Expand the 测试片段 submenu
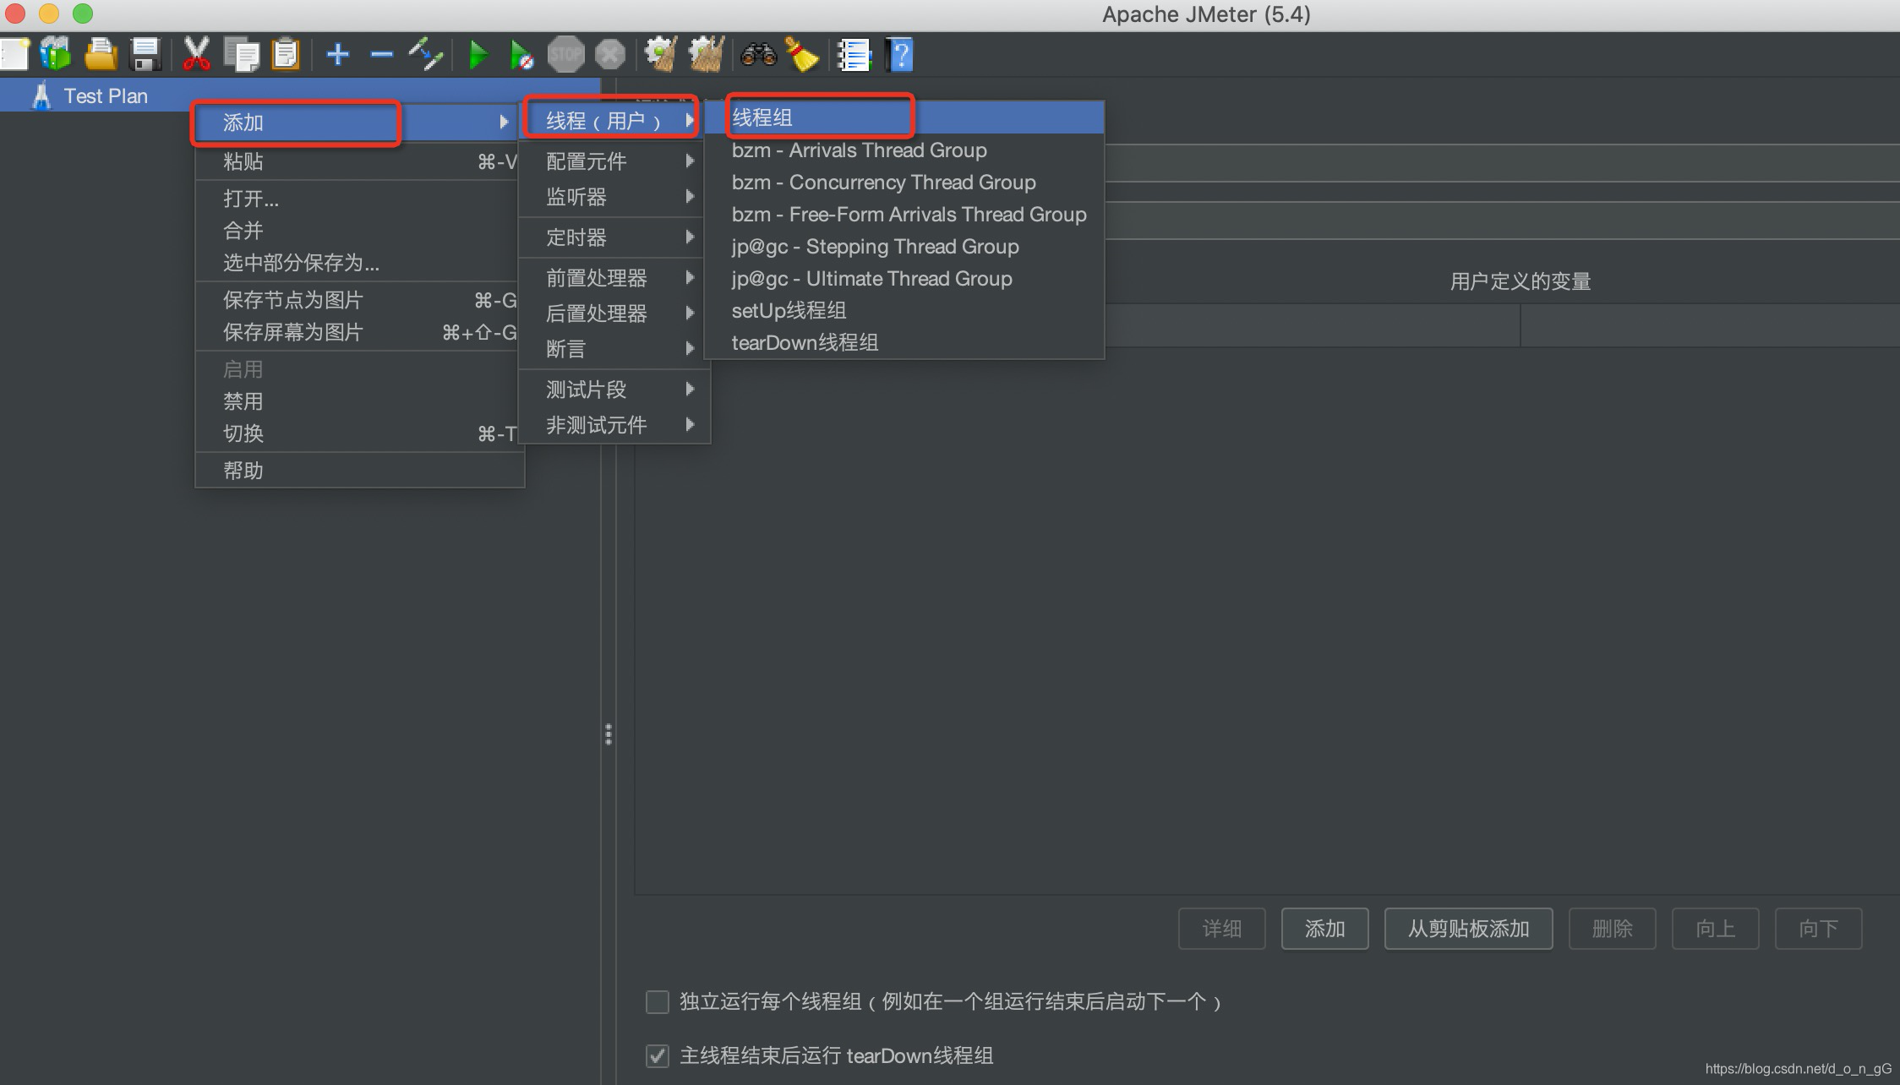Screen dimensions: 1900x1085 click(x=614, y=390)
